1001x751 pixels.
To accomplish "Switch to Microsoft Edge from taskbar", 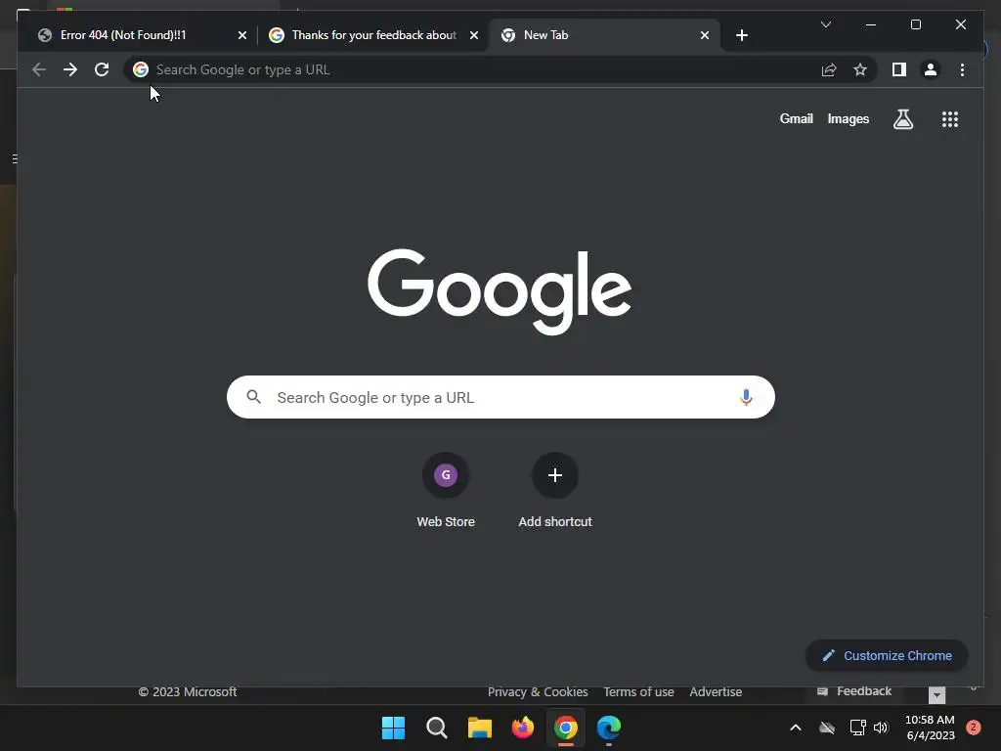I will coord(609,728).
